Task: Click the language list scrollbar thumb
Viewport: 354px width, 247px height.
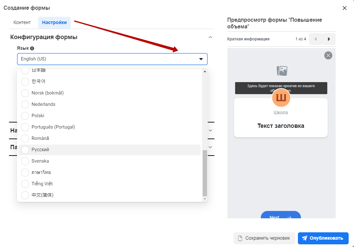Action: [x=205, y=173]
